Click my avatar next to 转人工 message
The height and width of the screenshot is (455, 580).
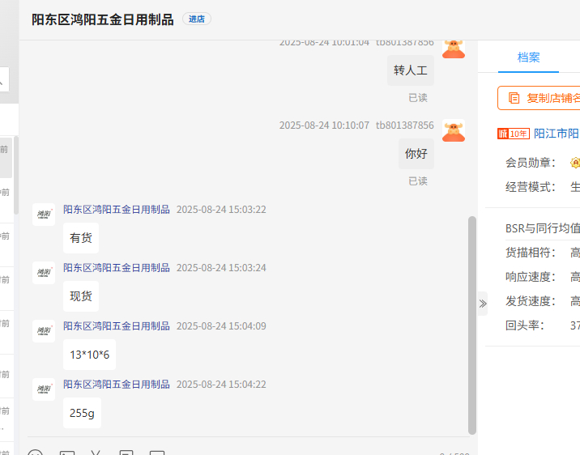tap(454, 49)
